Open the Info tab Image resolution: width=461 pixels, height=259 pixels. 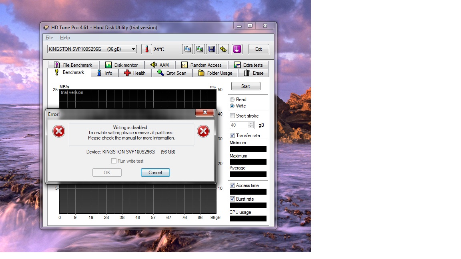105,73
